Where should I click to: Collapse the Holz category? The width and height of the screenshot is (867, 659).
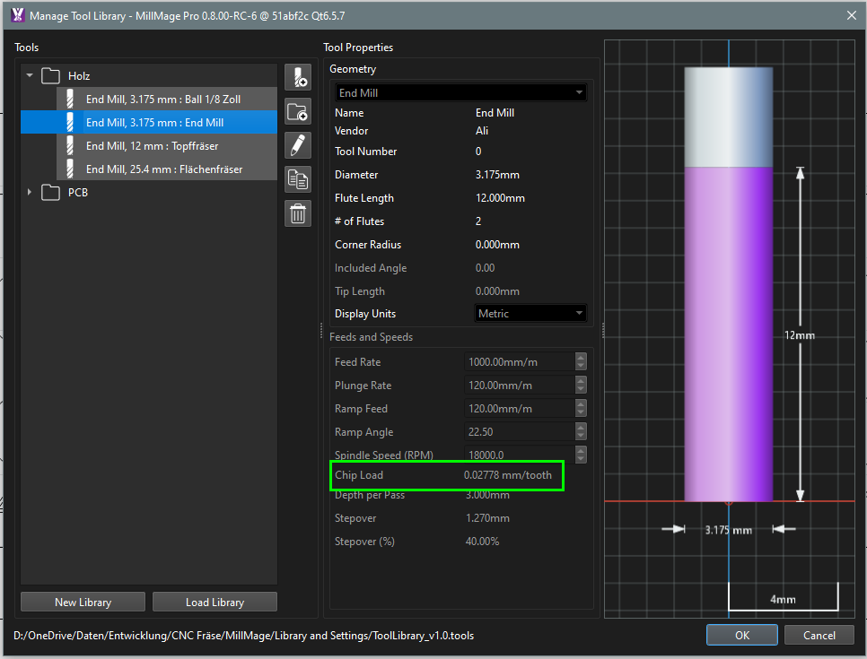point(30,76)
